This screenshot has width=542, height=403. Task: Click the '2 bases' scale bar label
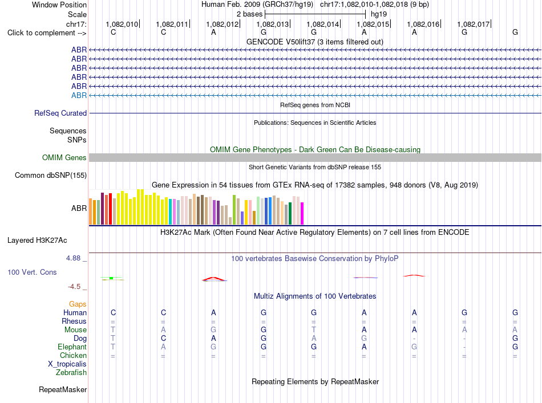click(249, 14)
